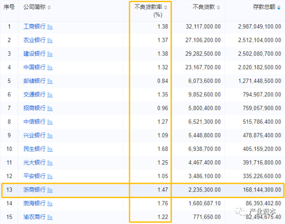
Task: Open the 农业银行 company link
Action: (x=34, y=40)
